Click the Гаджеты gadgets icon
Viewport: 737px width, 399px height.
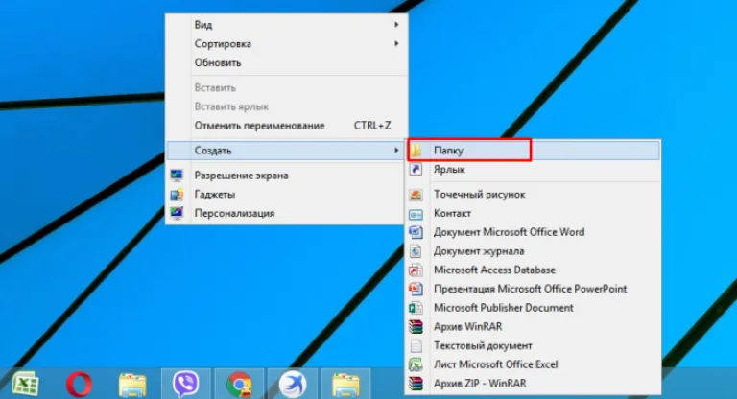(x=177, y=194)
